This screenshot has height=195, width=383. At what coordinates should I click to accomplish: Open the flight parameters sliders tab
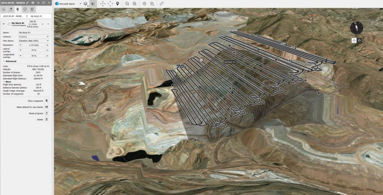click(x=32, y=9)
